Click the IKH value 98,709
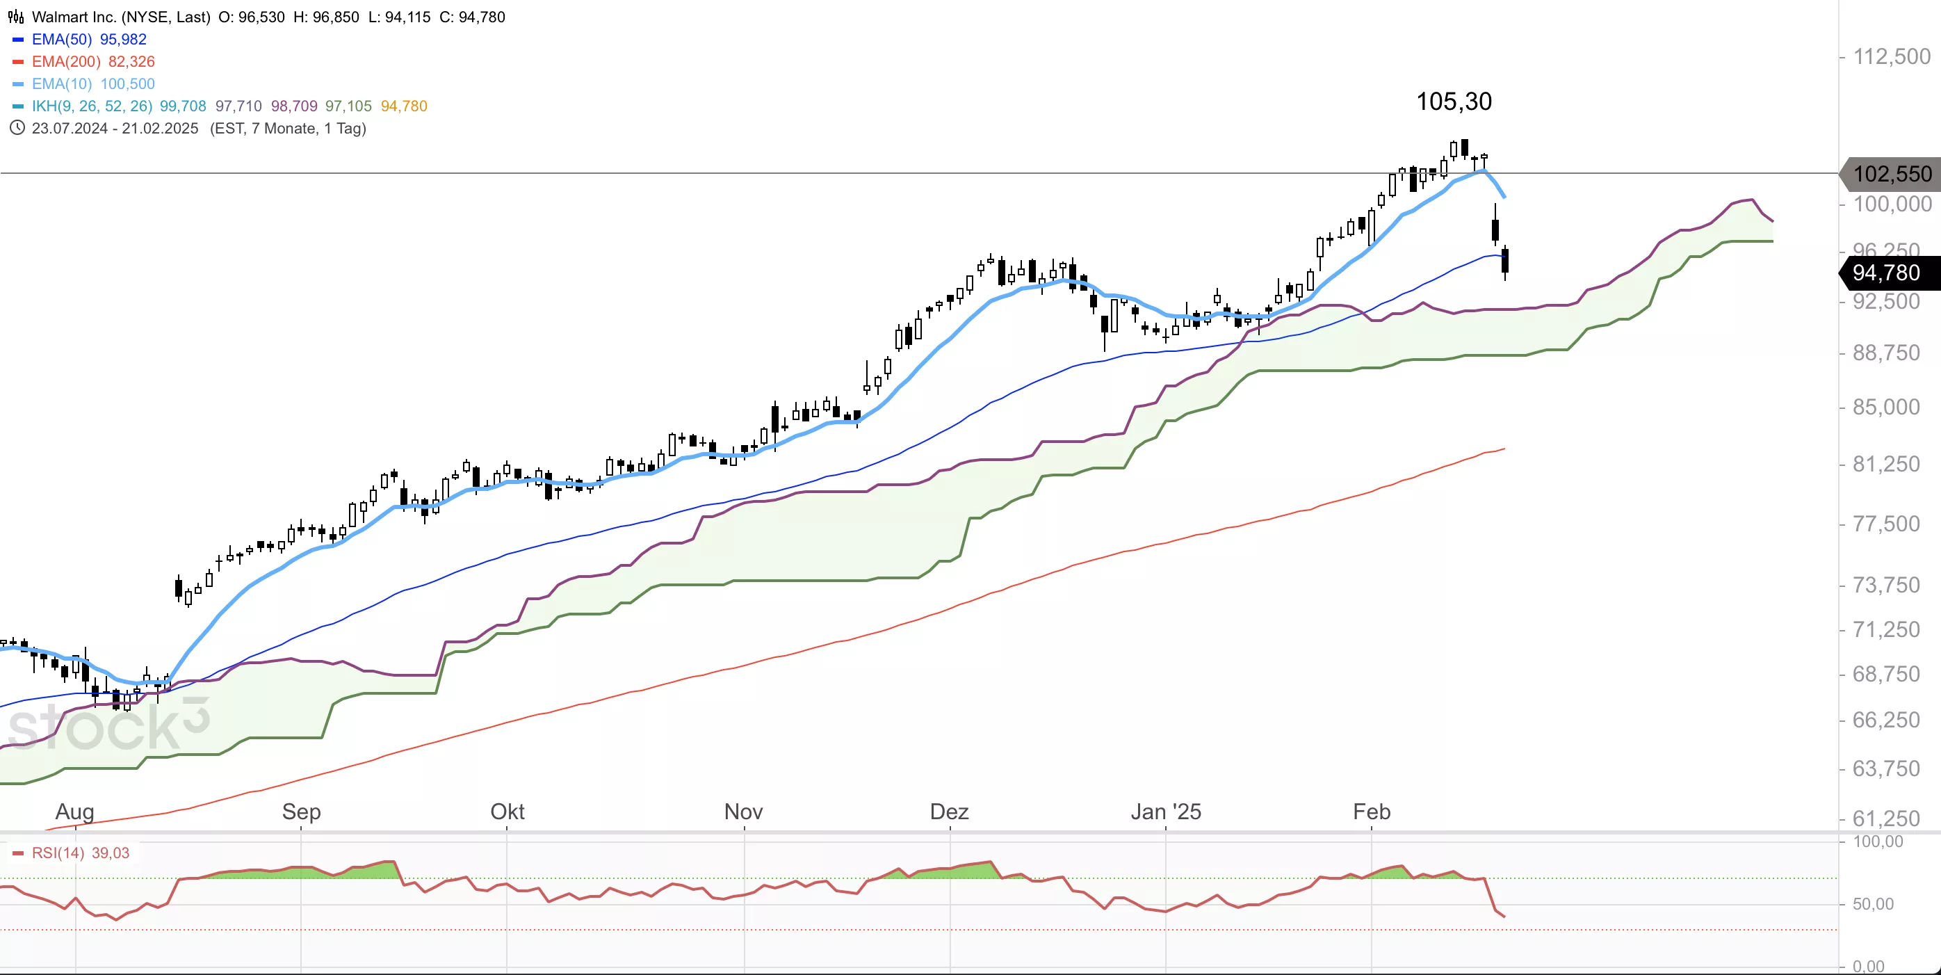Image resolution: width=1941 pixels, height=975 pixels. click(x=295, y=106)
